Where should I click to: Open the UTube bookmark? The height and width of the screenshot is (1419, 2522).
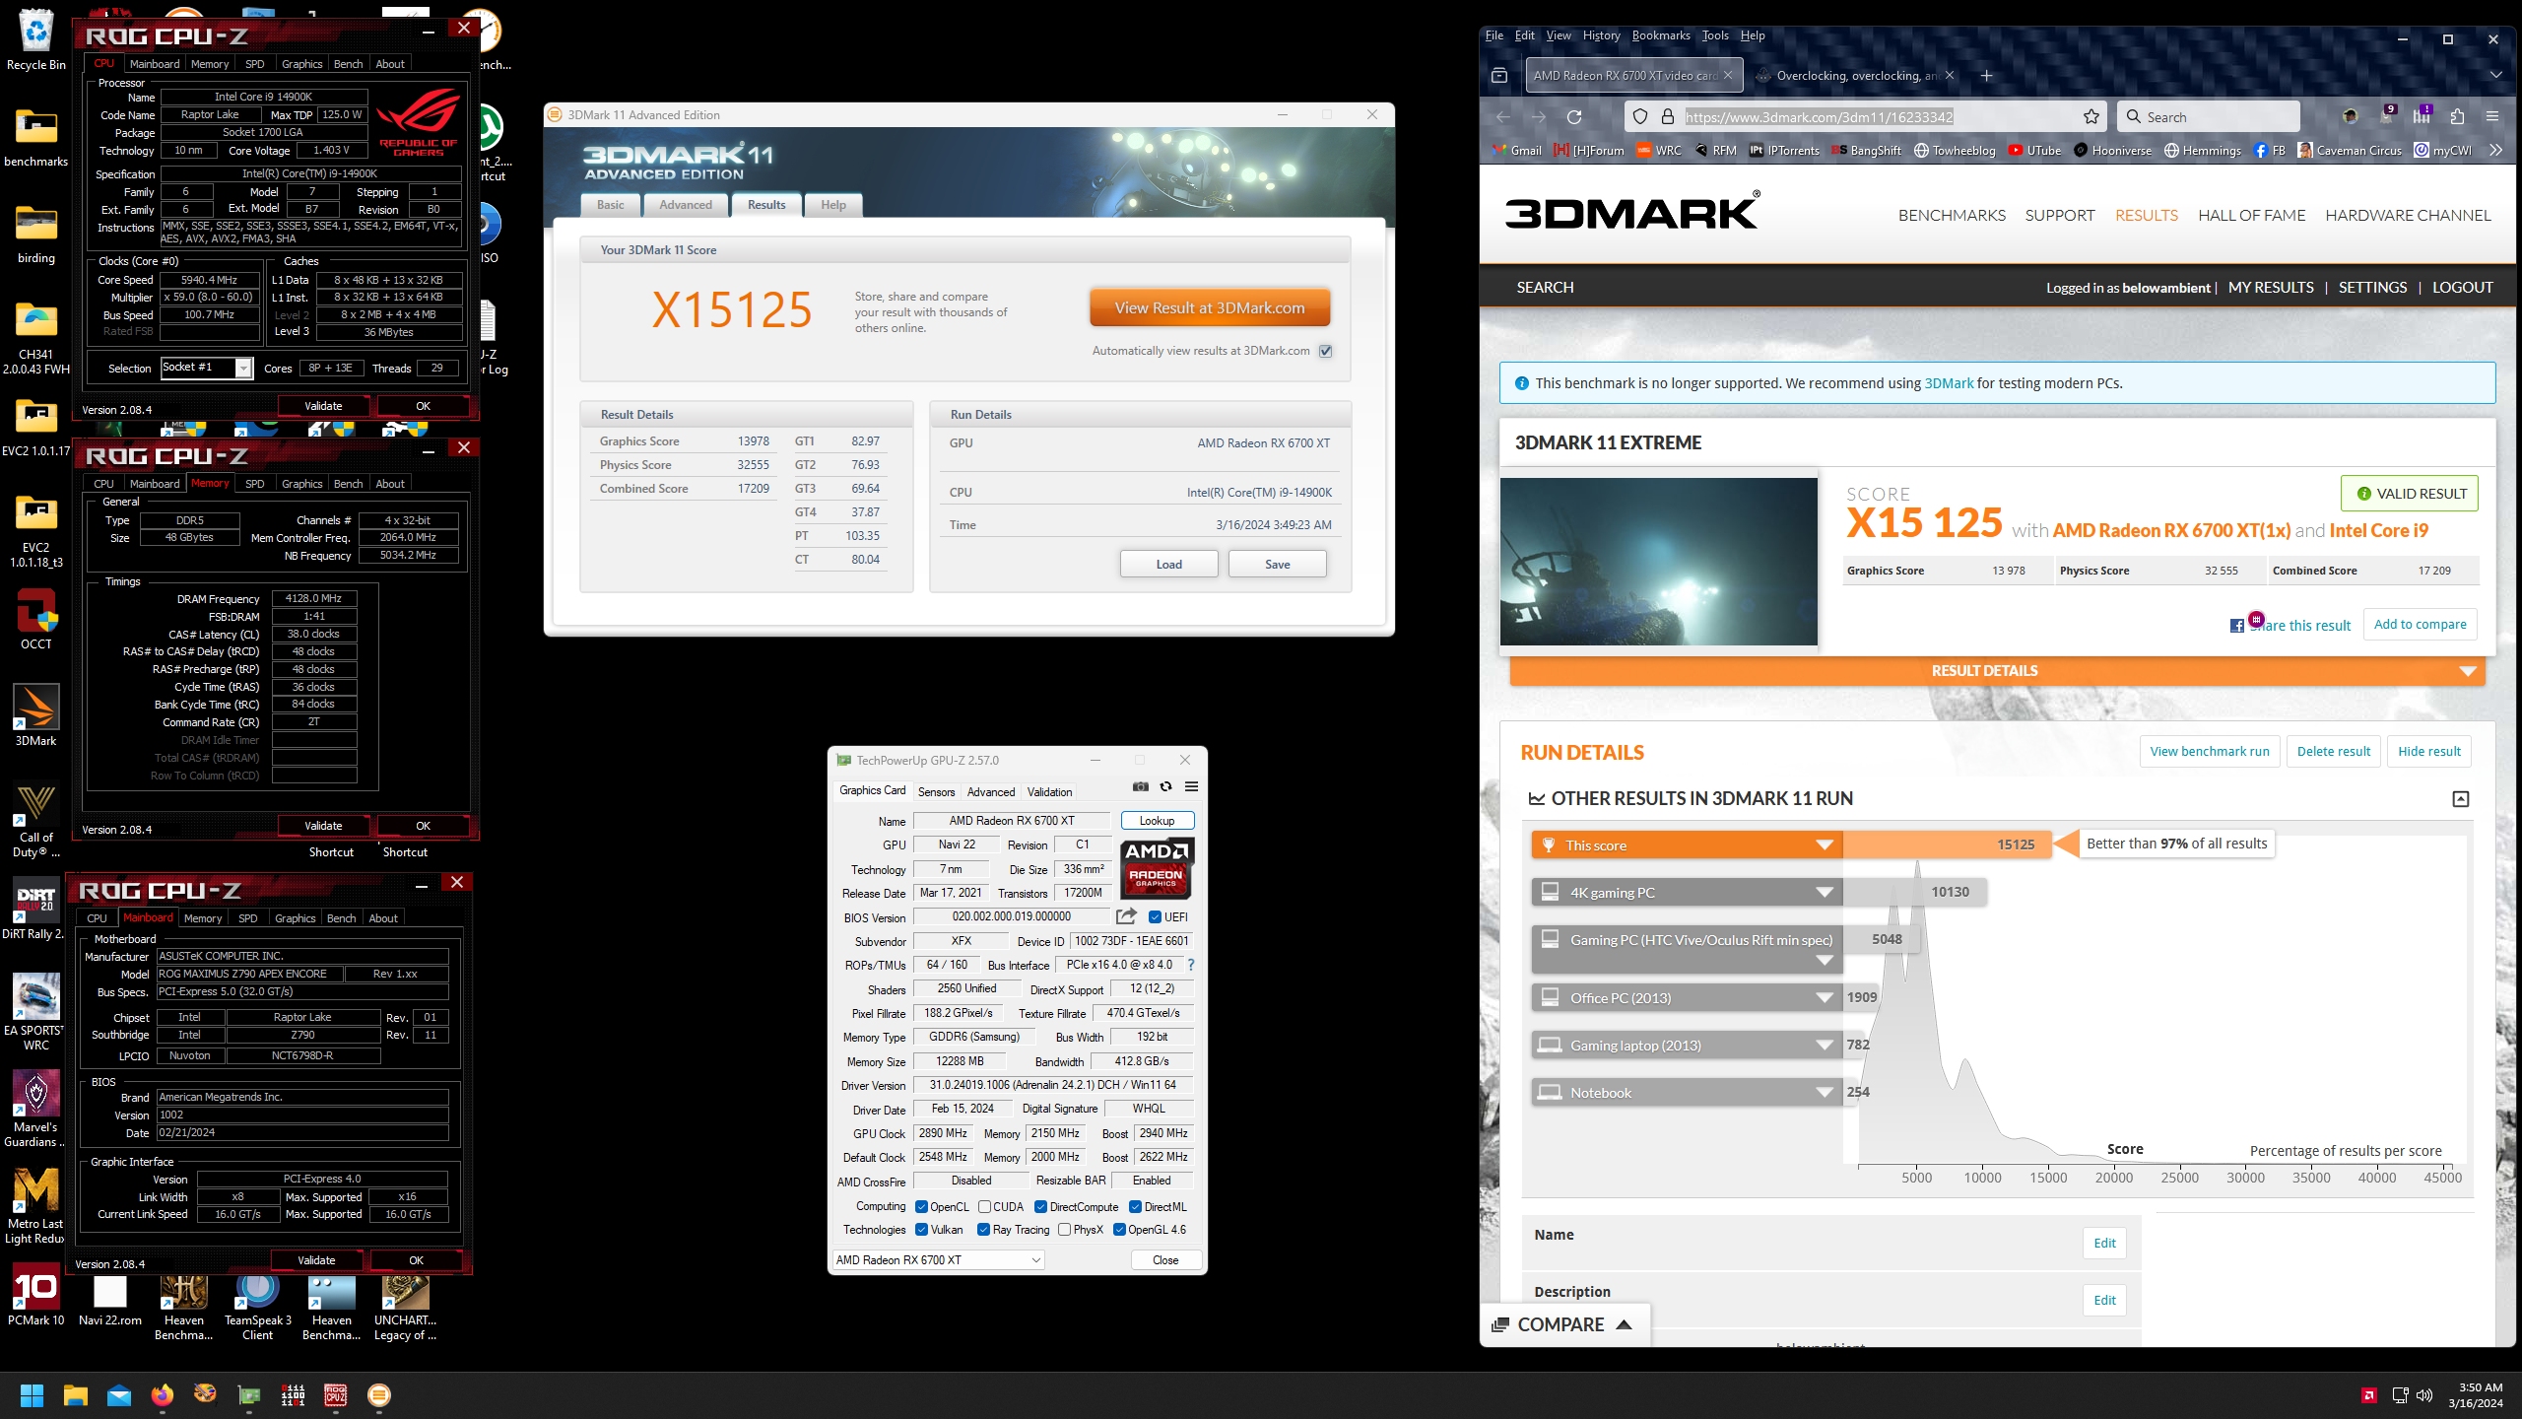coord(2035,151)
